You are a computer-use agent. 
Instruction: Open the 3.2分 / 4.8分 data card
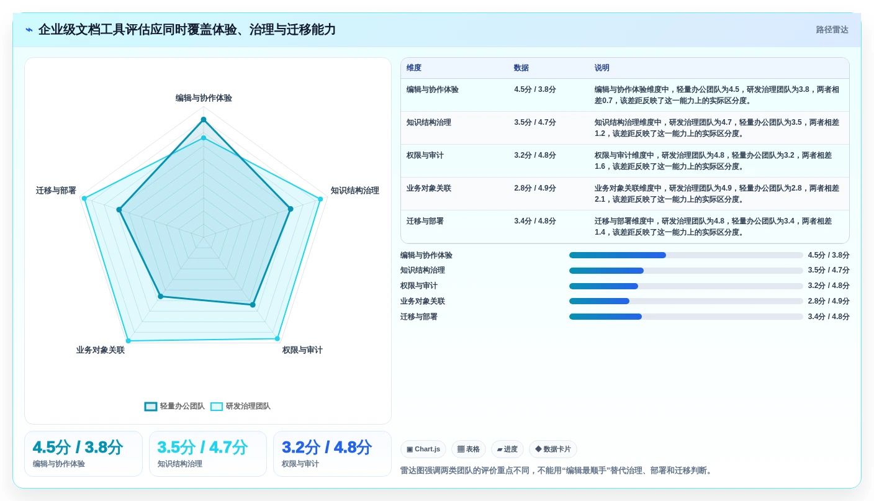click(332, 454)
